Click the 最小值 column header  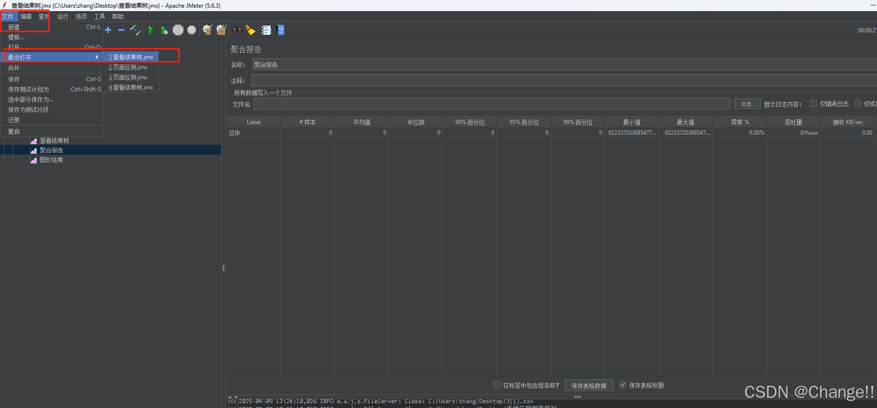632,122
